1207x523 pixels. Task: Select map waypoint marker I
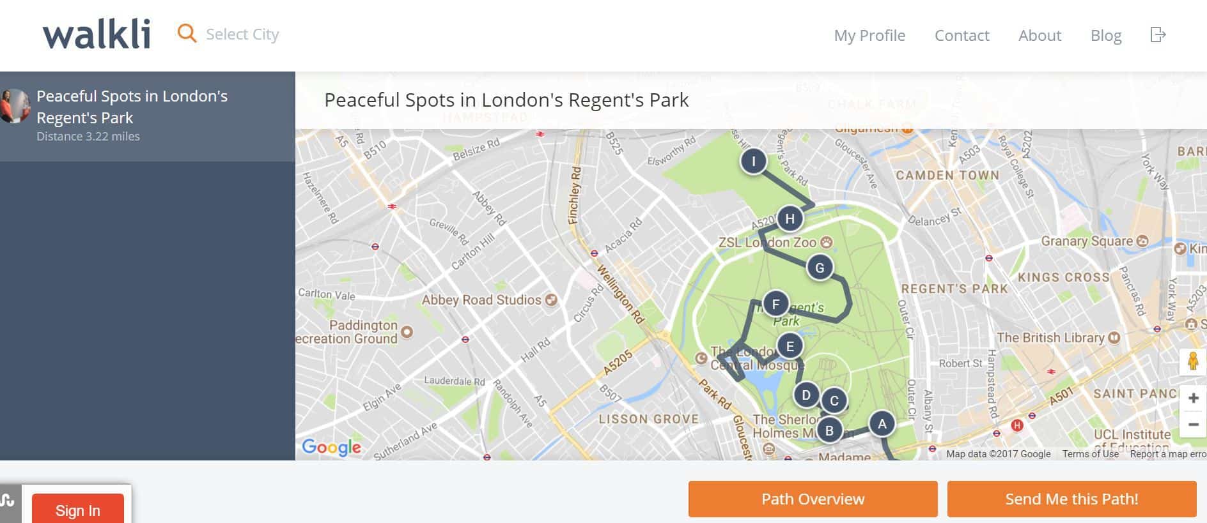point(753,161)
